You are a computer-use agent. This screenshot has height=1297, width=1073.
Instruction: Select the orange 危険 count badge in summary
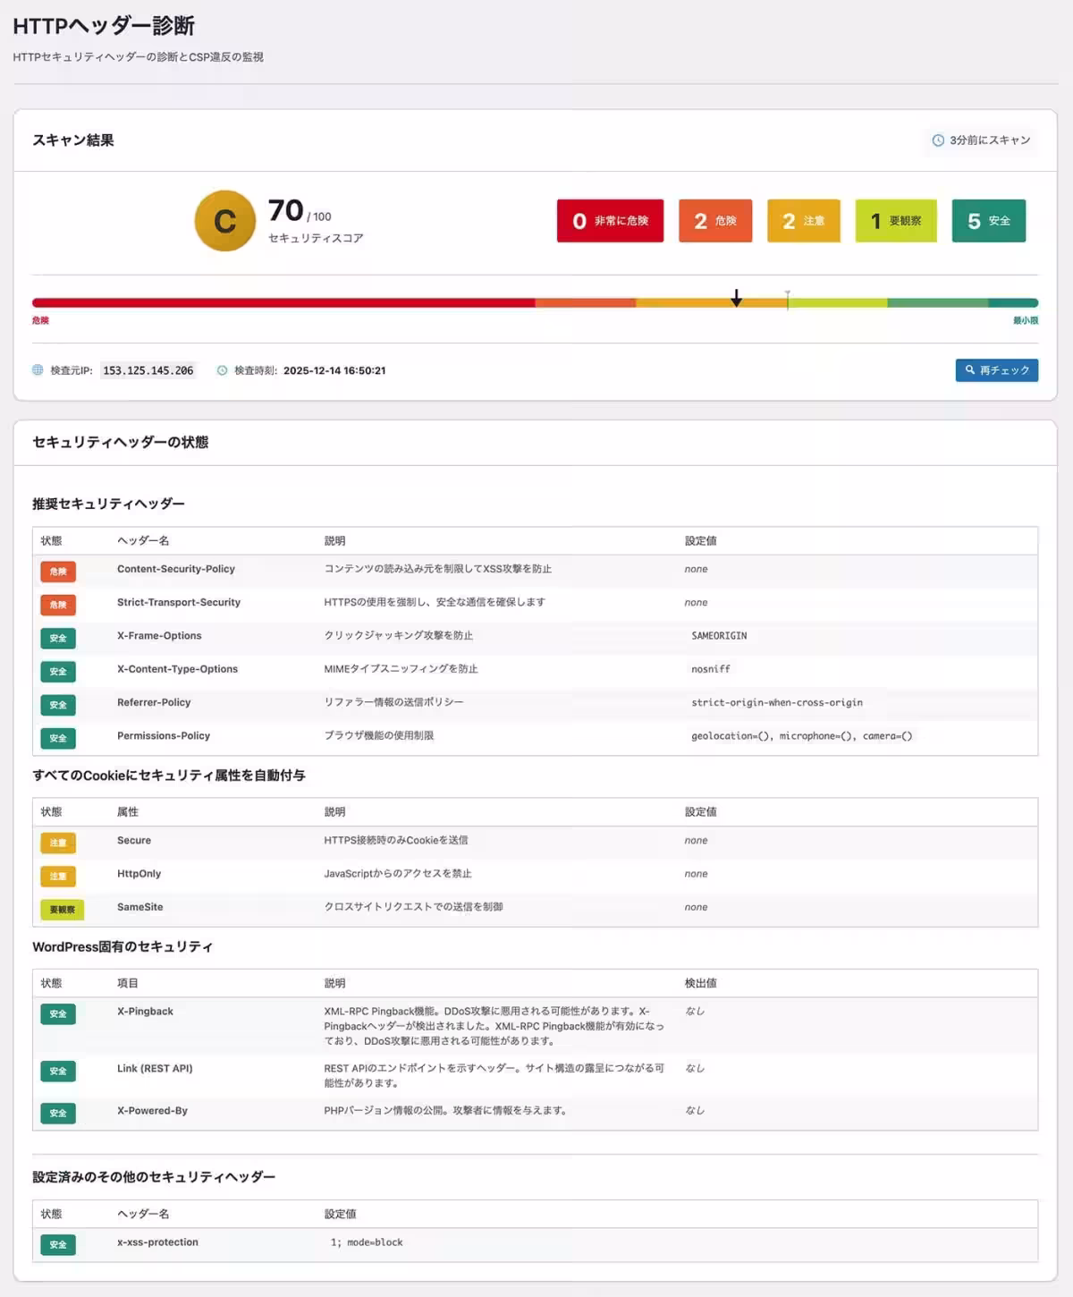point(714,221)
